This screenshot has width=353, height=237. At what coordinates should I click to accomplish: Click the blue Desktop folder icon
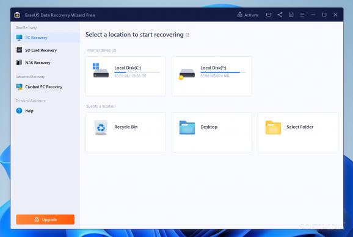187,127
